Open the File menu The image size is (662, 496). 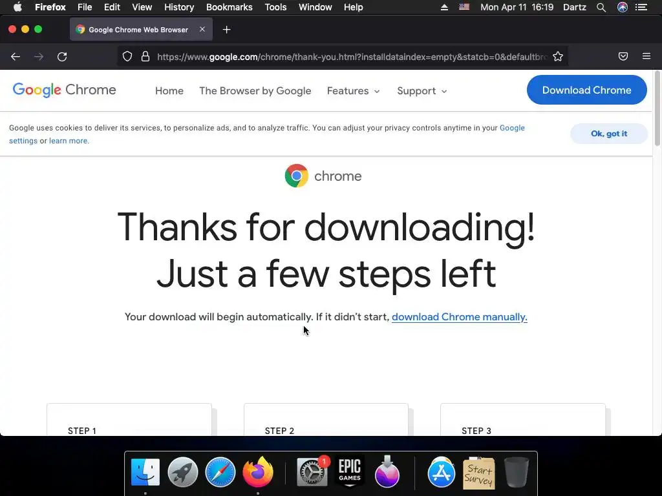(85, 7)
